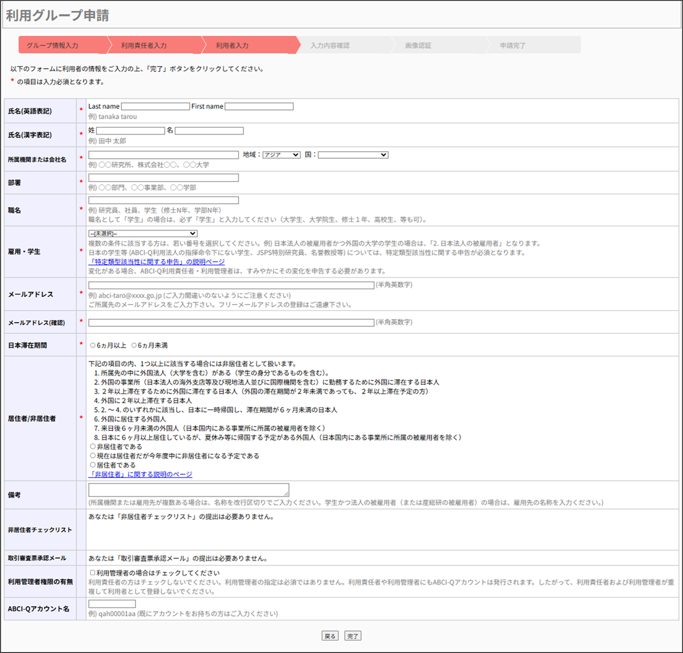
Task: Select 現在は居住者だが今年度中に非居住者になる予定 option
Action: pyautogui.click(x=93, y=456)
